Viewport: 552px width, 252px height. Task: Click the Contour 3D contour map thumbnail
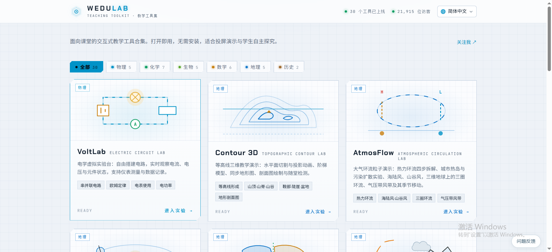pyautogui.click(x=273, y=111)
